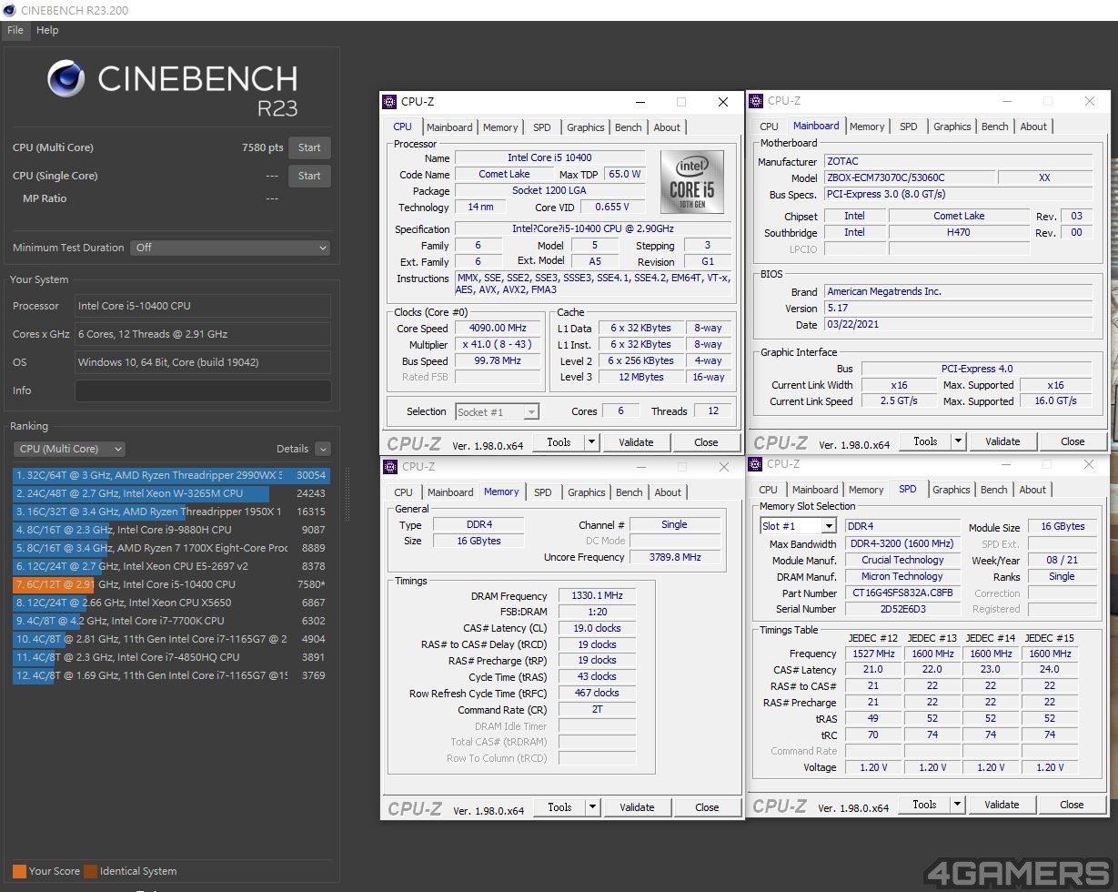Click the Core Speed value 4090.00 MHz
Screen dimensions: 1118x892
point(498,328)
